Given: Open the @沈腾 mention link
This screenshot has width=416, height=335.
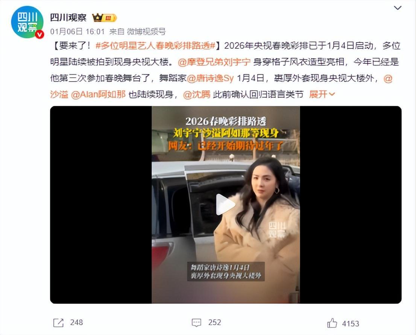Looking at the screenshot, I should click(197, 94).
